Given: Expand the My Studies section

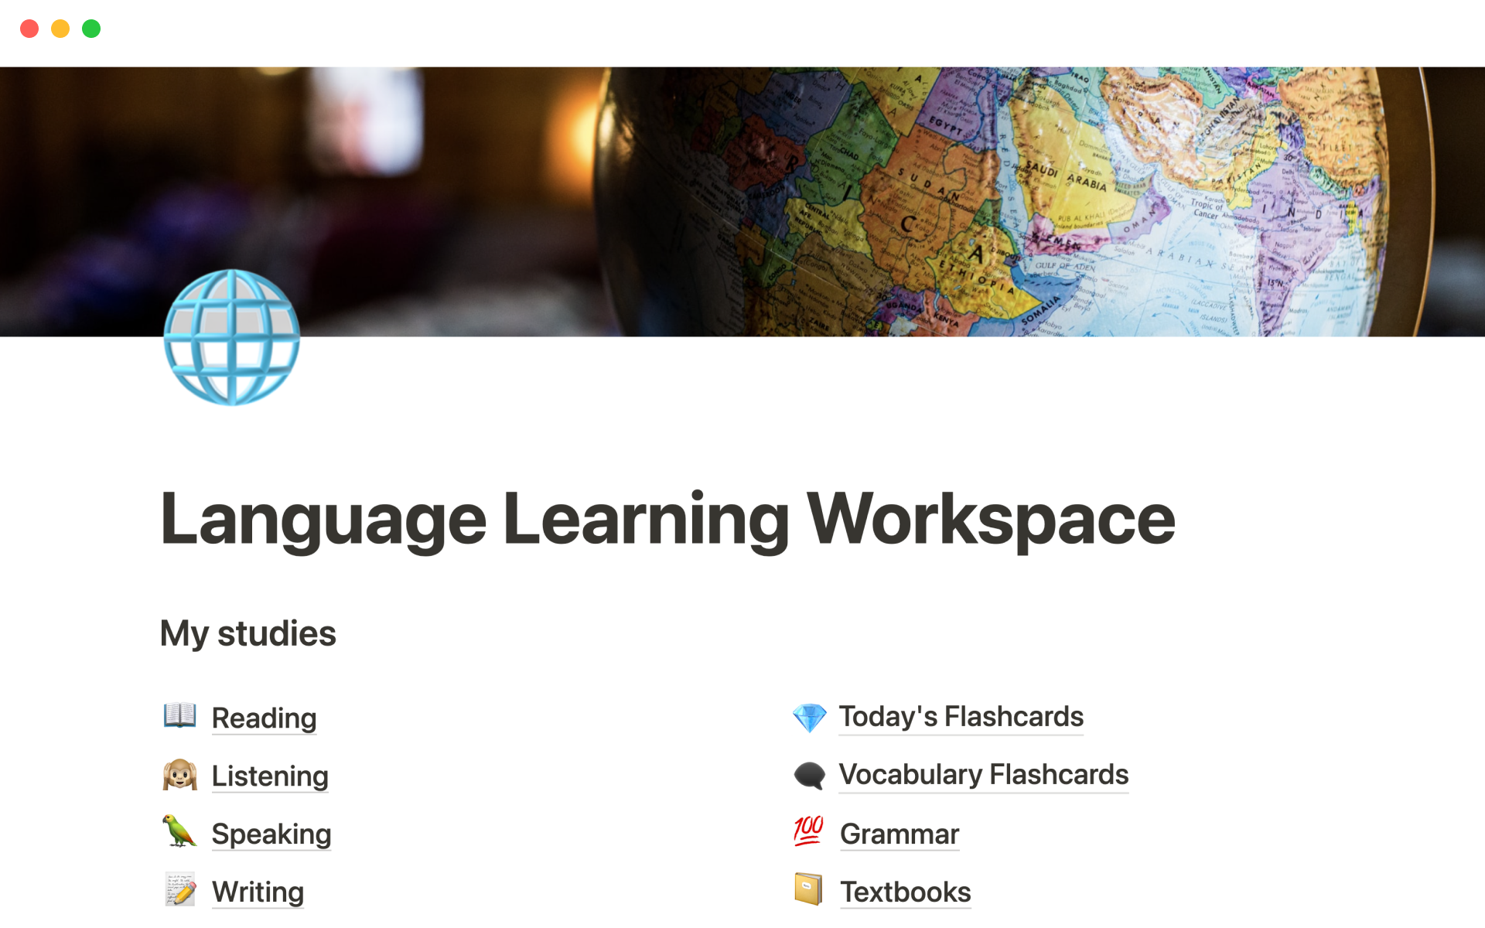Looking at the screenshot, I should pyautogui.click(x=249, y=632).
